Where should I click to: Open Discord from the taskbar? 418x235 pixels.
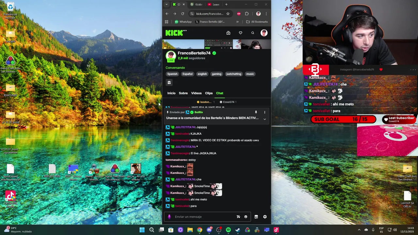(209, 230)
